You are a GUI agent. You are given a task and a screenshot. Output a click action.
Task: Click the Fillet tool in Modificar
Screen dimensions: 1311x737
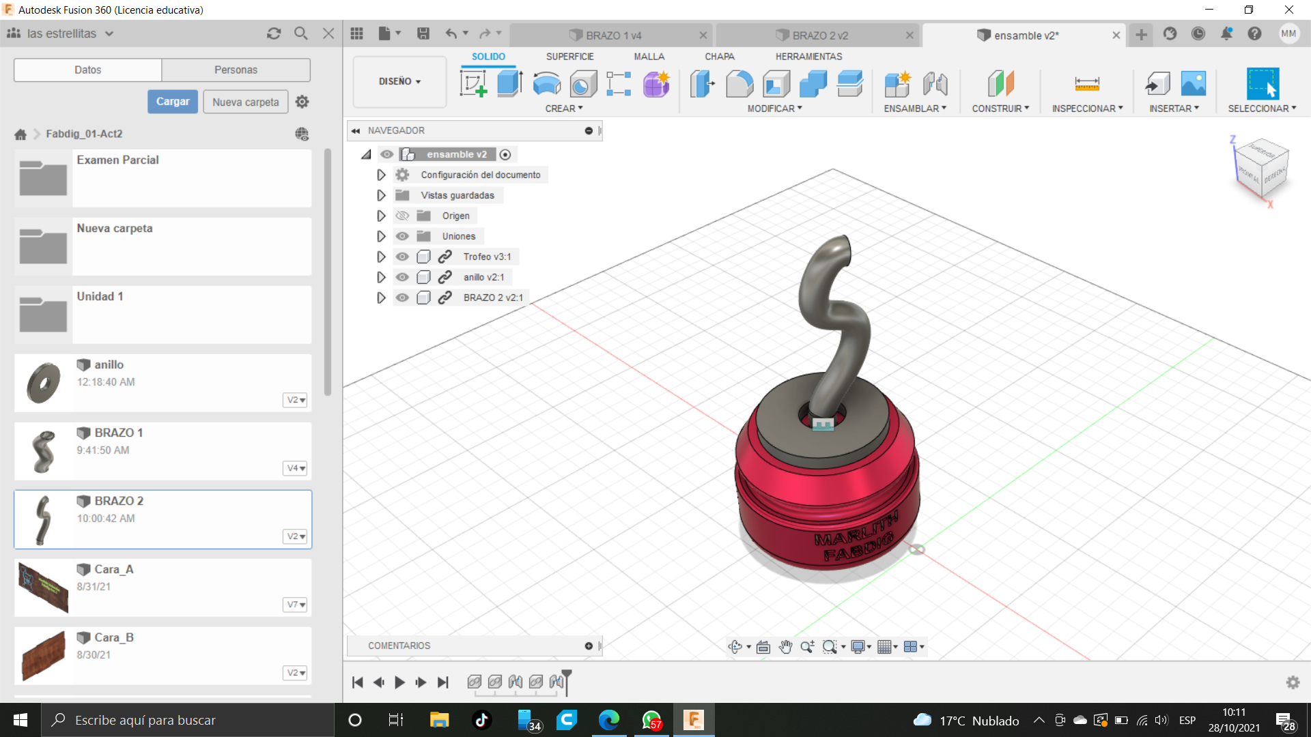pyautogui.click(x=739, y=84)
